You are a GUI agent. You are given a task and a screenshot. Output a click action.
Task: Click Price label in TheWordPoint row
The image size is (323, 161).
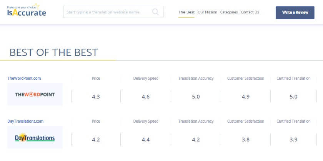click(x=96, y=78)
